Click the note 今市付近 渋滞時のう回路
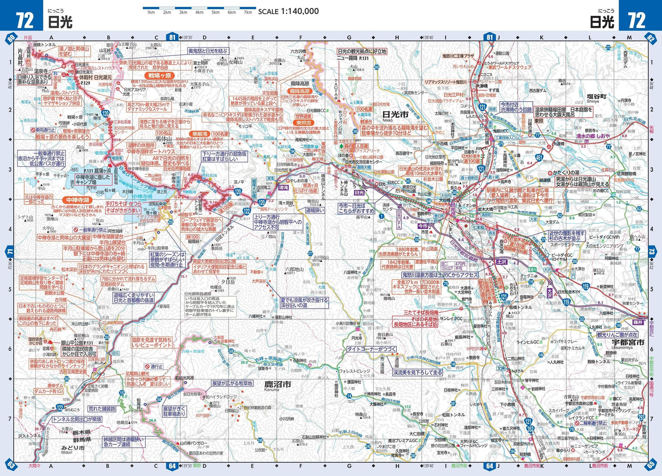662x476 pixels. pyautogui.click(x=516, y=107)
